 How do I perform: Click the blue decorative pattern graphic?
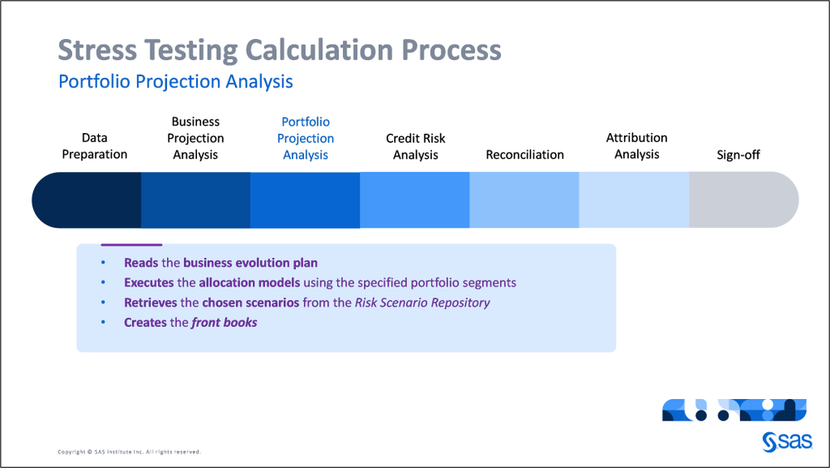coord(734,410)
